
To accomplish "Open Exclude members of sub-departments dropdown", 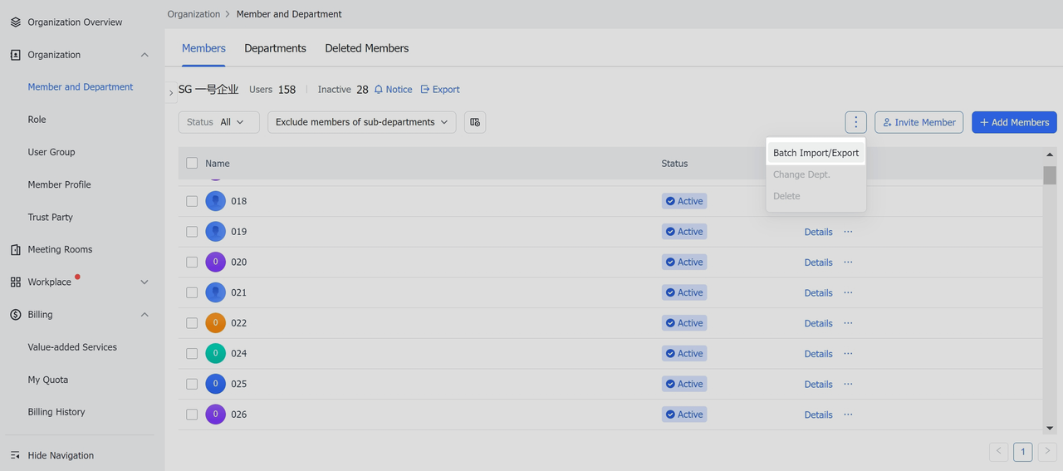I will pyautogui.click(x=361, y=122).
